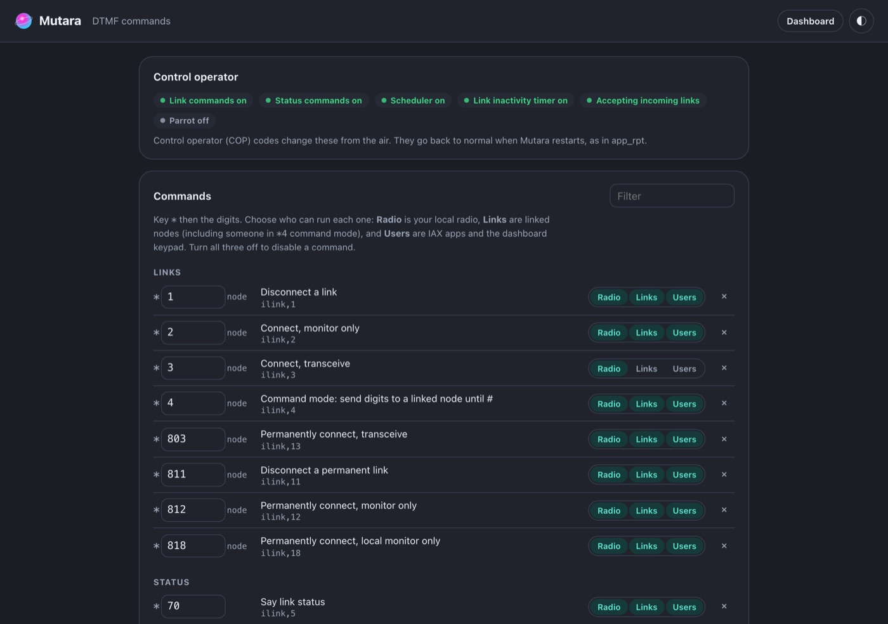Edit the digits field containing 1
This screenshot has height=624, width=888.
[x=193, y=297]
